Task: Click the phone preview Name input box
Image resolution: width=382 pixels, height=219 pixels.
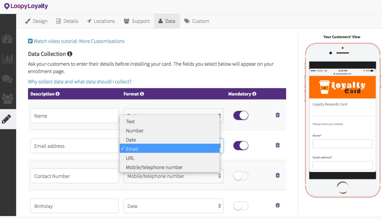Action: point(343,144)
